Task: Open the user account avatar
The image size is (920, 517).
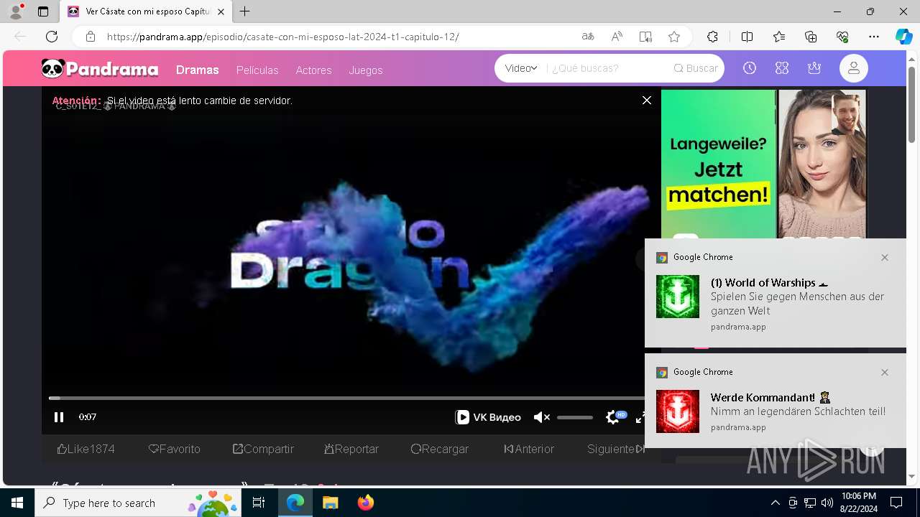Action: [854, 68]
